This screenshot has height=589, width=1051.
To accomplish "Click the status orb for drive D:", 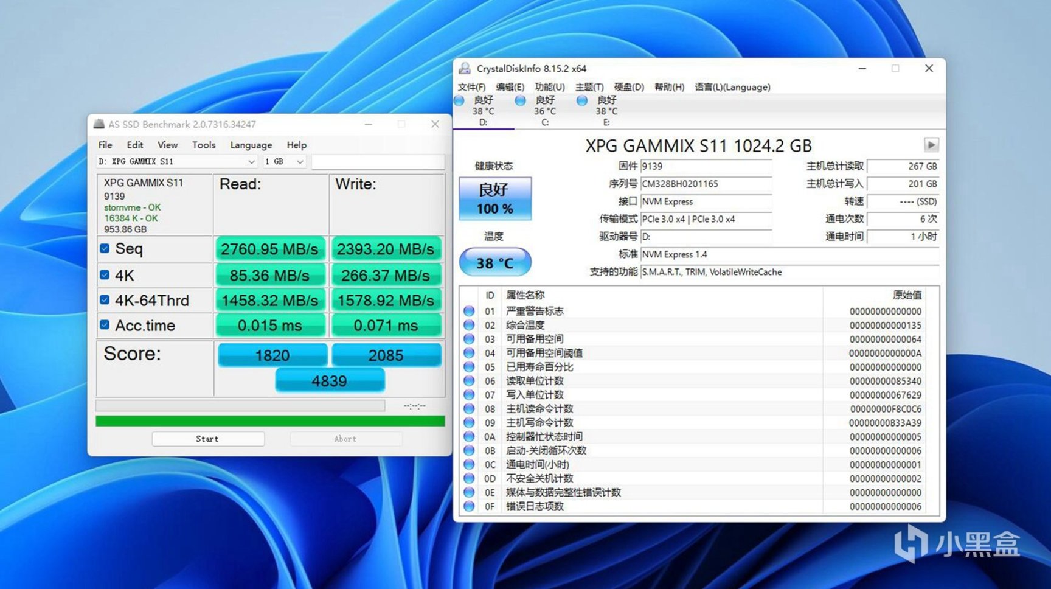I will click(x=459, y=100).
